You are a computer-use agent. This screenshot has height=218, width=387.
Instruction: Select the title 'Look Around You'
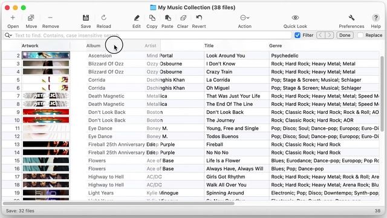click(x=226, y=56)
